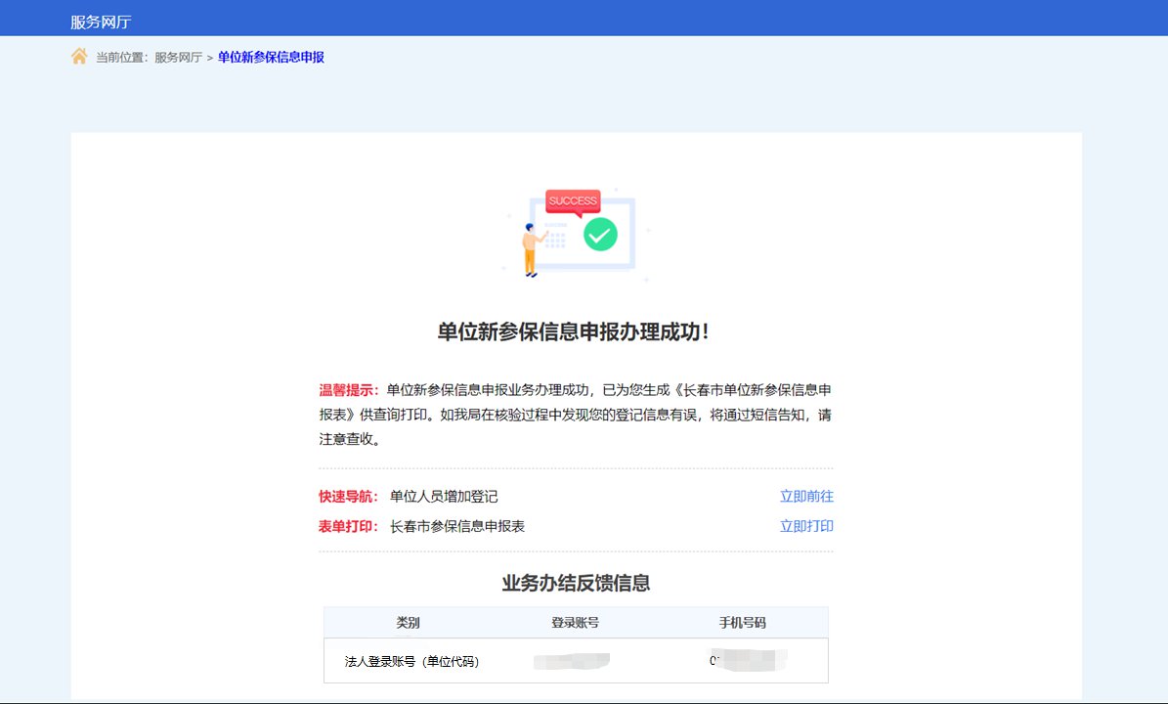Click the 法人登录账号（单位代码） table cell
The height and width of the screenshot is (704, 1168).
(411, 662)
